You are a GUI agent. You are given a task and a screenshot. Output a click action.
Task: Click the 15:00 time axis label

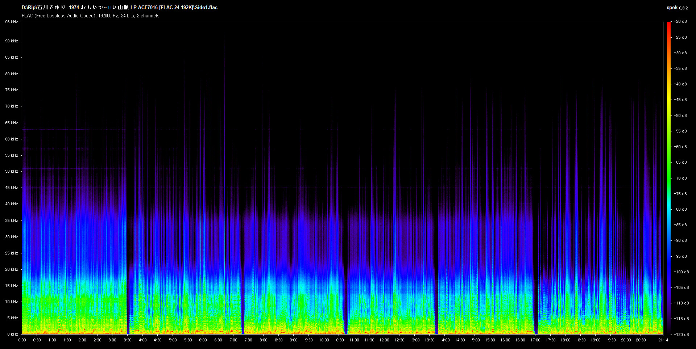475,340
